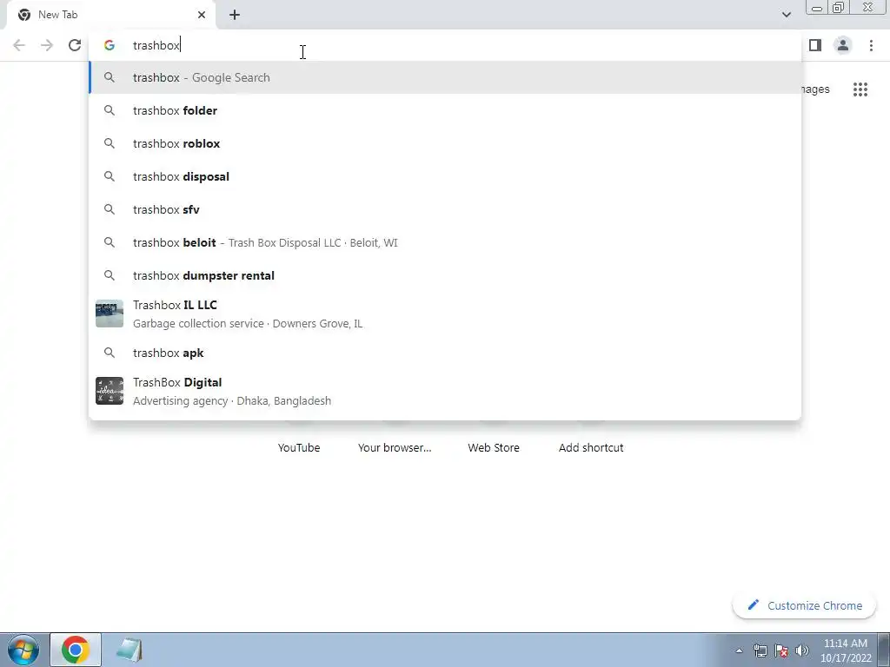Click the volume speaker tray icon
The height and width of the screenshot is (667, 890).
tap(802, 650)
